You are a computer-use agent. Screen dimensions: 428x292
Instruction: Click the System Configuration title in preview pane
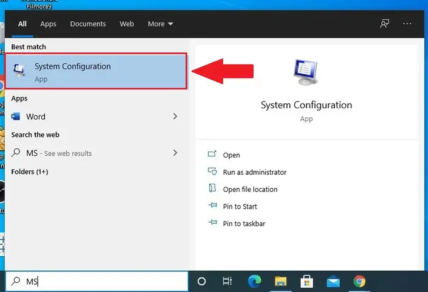(306, 105)
